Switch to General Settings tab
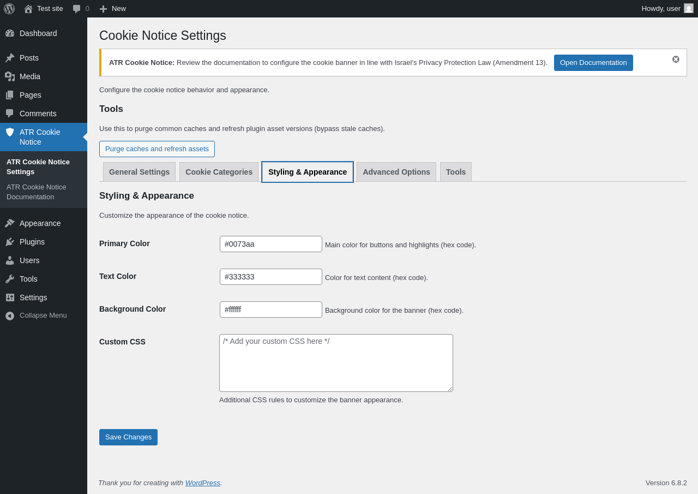This screenshot has width=698, height=494. click(x=139, y=172)
